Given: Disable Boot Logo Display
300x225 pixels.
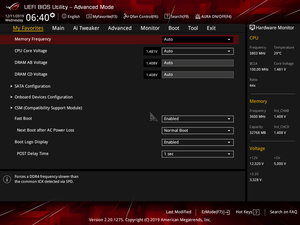Looking at the screenshot, I should click(197, 142).
